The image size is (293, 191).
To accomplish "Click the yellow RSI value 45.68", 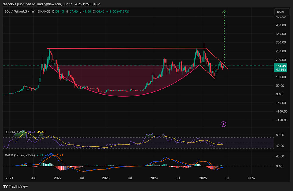I will [x=41, y=132].
